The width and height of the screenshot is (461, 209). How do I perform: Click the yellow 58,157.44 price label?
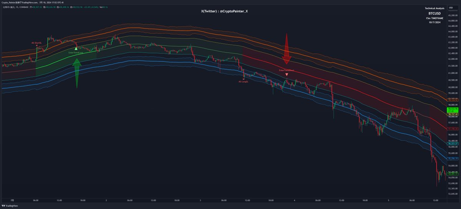452,114
